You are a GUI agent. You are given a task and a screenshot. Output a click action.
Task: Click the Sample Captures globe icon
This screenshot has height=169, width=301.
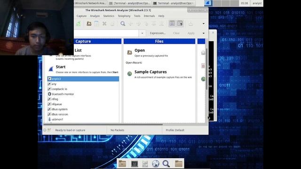(130, 74)
